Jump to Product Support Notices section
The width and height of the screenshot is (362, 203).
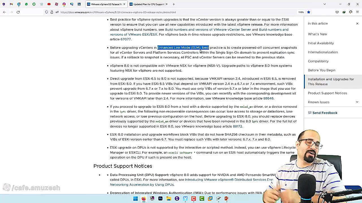click(327, 93)
